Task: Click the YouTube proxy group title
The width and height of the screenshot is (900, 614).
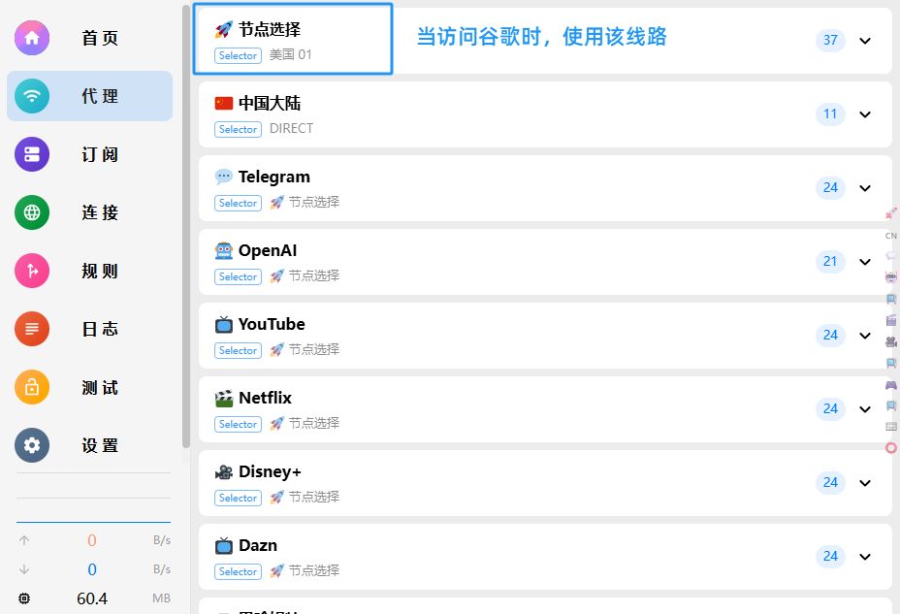Action: 272,324
